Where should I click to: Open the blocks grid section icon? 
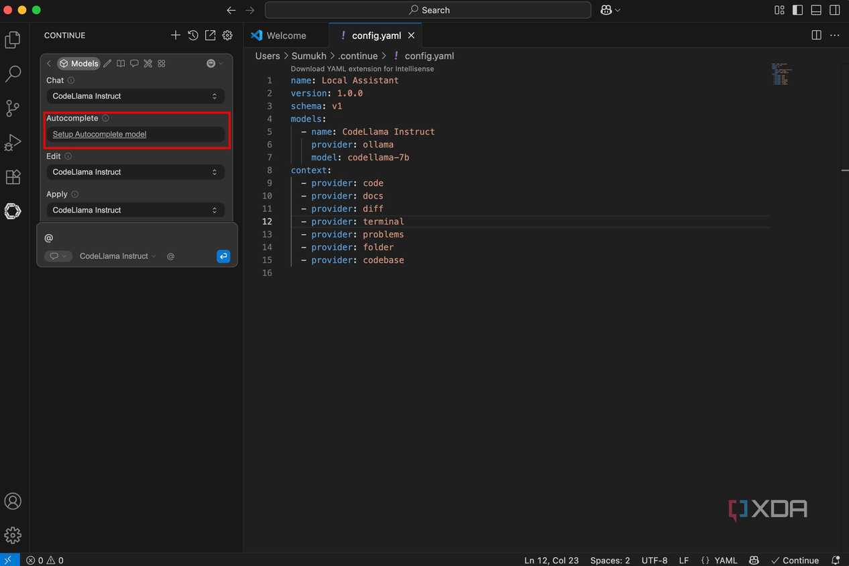162,64
